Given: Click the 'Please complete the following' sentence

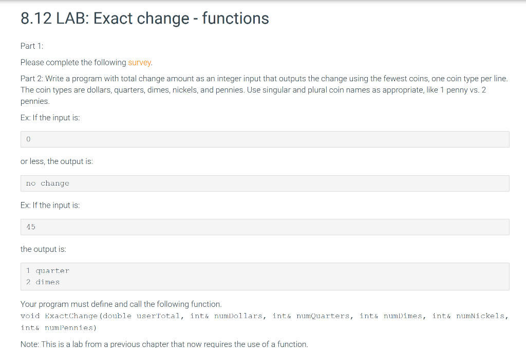Looking at the screenshot, I should point(86,62).
